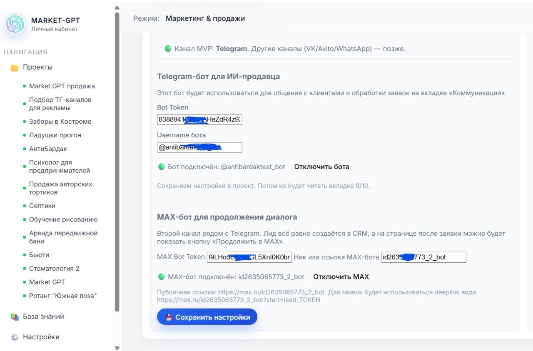This screenshot has width=533, height=351.
Task: Open the Психолог для предпринимателей project
Action: 60,167
